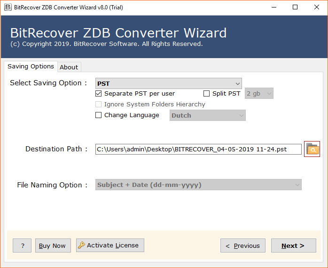This screenshot has height=268, width=328.
Task: Open the Dutch language dropdown
Action: 208,115
